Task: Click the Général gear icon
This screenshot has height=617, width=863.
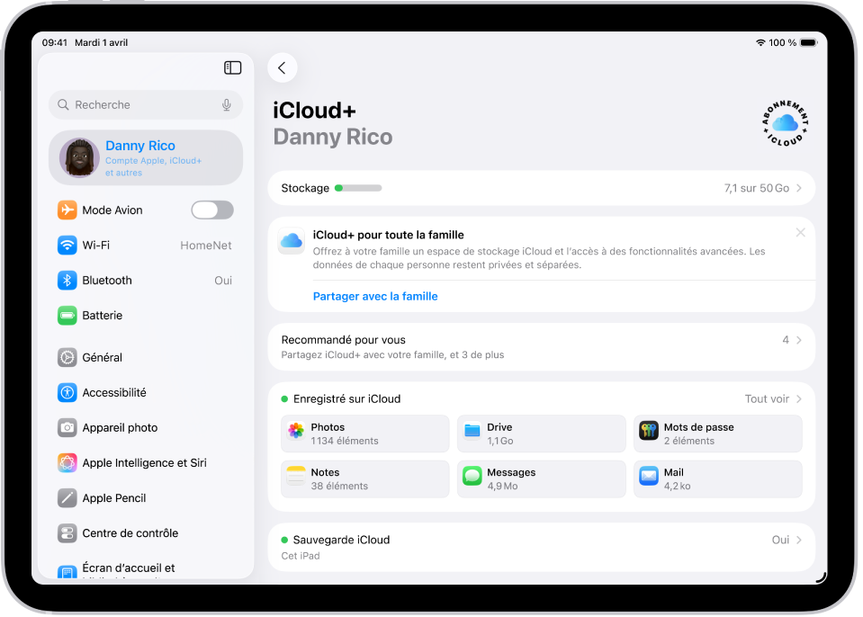Action: pos(67,357)
